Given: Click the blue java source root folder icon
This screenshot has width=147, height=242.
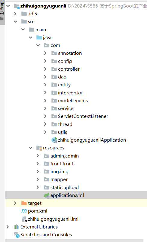Looking at the screenshot, I should (39, 38).
